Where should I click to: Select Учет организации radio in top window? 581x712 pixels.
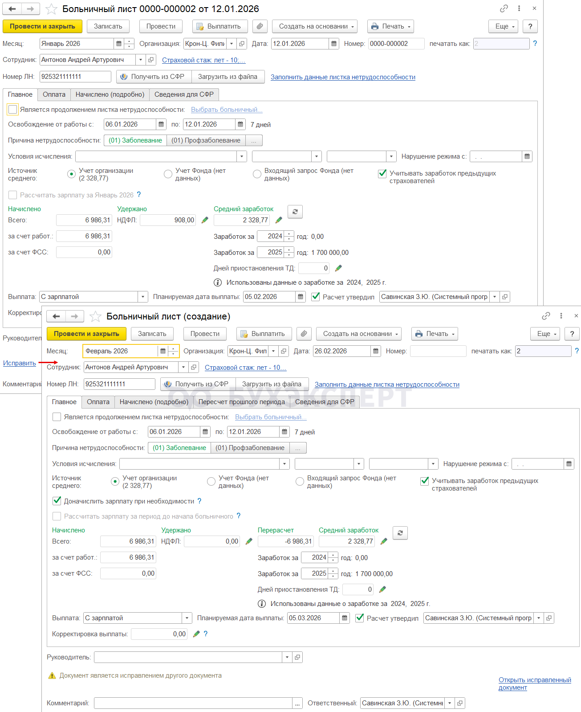coord(71,174)
